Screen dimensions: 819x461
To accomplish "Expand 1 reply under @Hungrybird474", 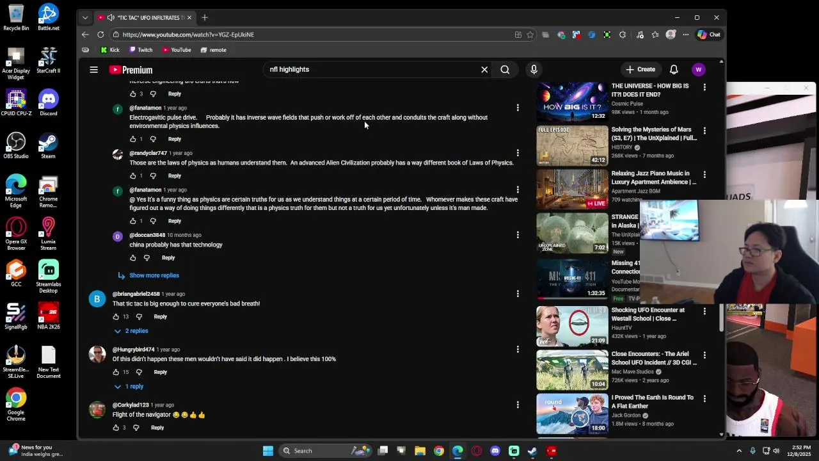I will coord(129,386).
